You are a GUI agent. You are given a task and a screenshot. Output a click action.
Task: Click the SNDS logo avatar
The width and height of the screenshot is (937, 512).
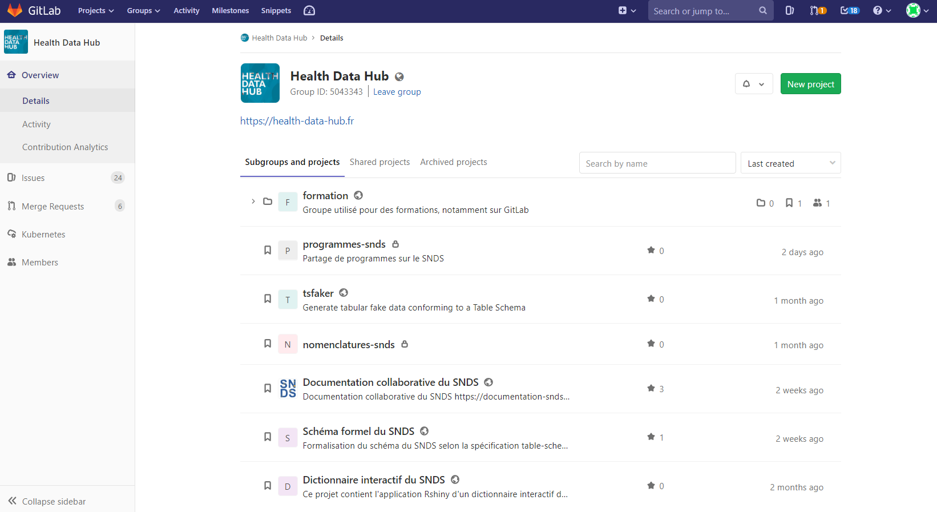tap(288, 389)
